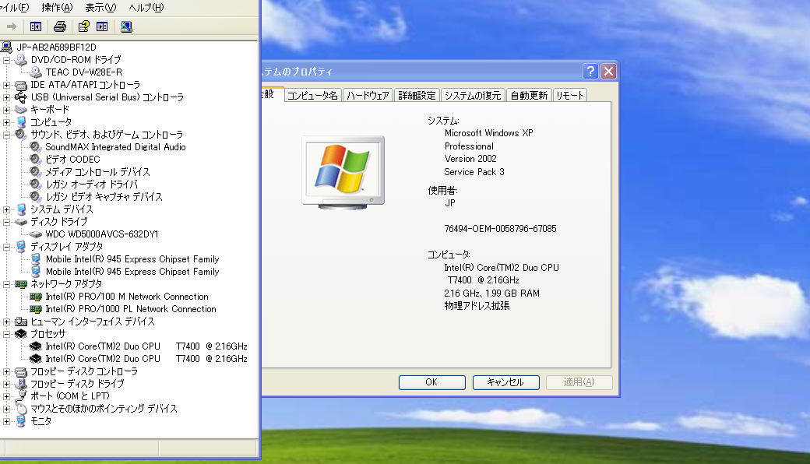Switch to the 自動更新 tab
The width and height of the screenshot is (810, 464).
[529, 96]
